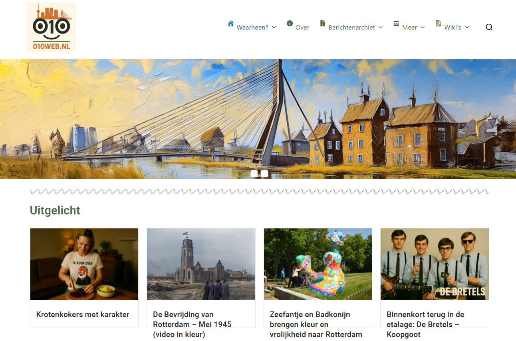Screen dimensions: 516x341
Task: Click the icon next to Meer
Action: click(x=397, y=24)
